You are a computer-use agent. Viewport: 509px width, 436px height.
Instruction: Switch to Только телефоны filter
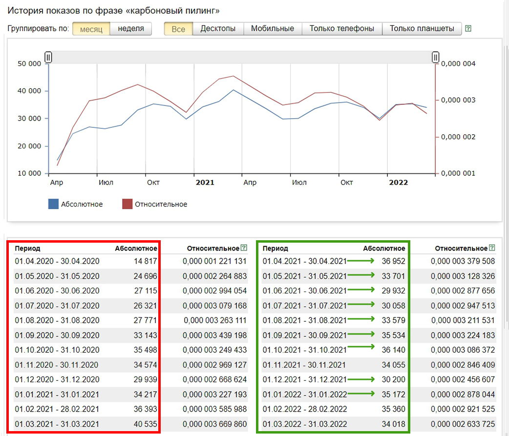(342, 28)
